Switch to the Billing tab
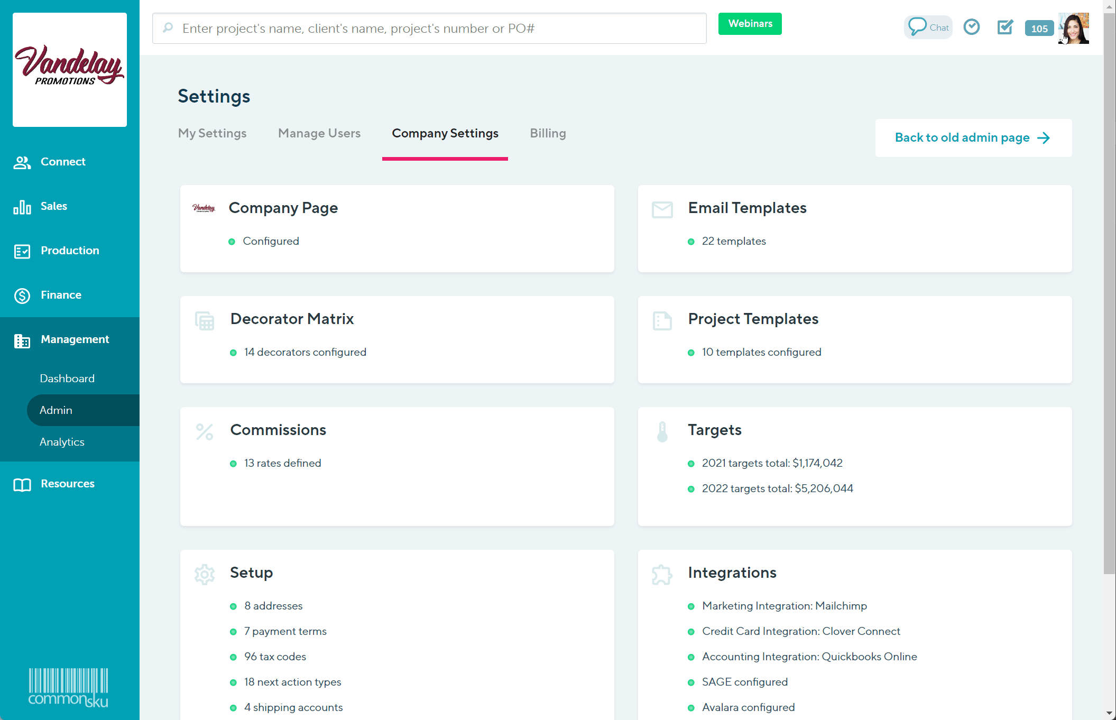 (548, 133)
